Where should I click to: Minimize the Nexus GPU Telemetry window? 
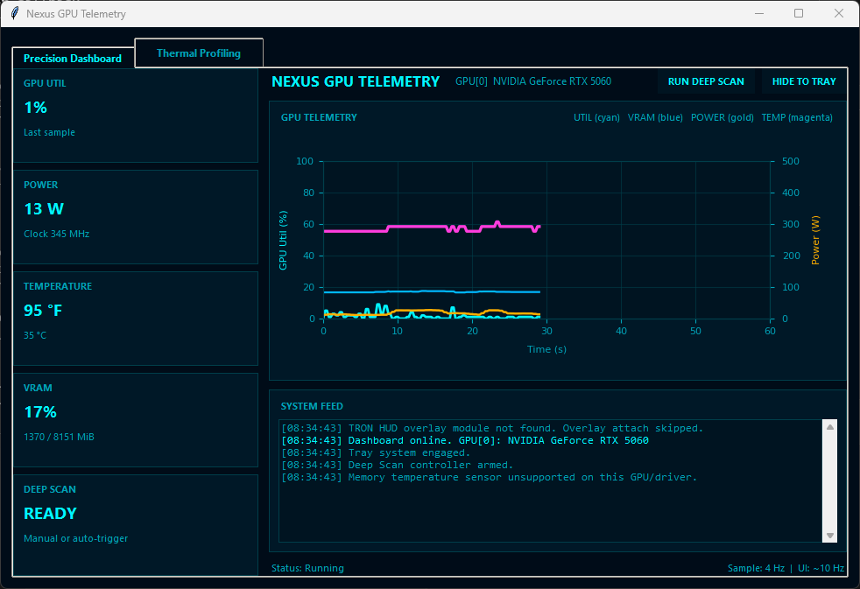[758, 13]
